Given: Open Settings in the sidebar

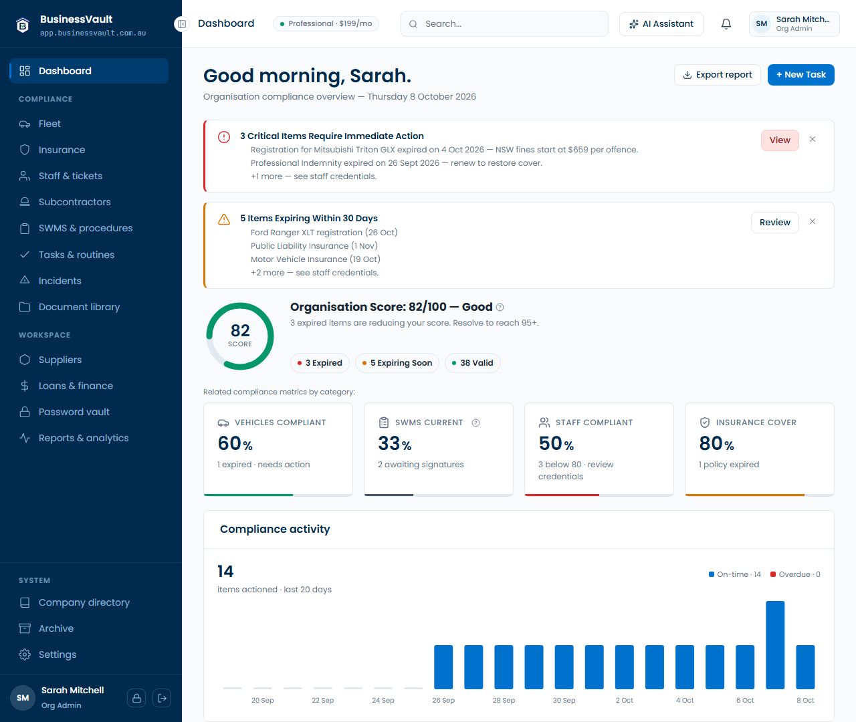Looking at the screenshot, I should (x=89, y=654).
